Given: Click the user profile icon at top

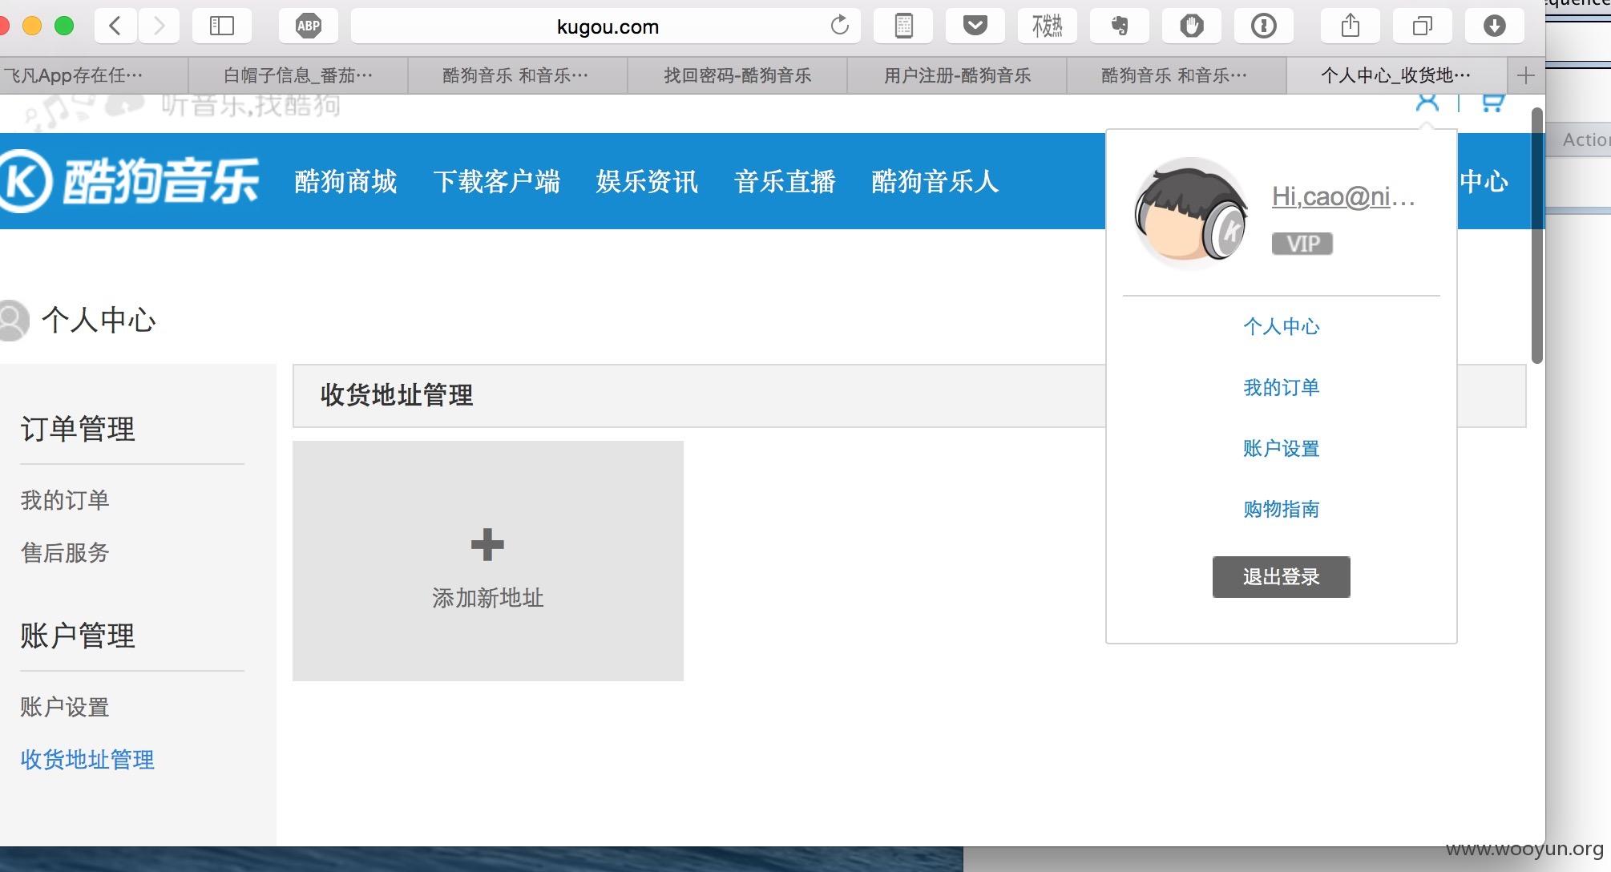Looking at the screenshot, I should (x=1427, y=102).
